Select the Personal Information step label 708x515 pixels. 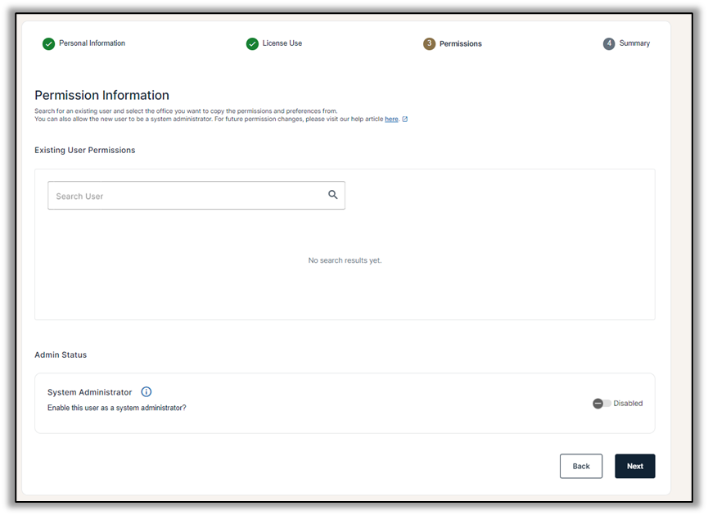(91, 43)
